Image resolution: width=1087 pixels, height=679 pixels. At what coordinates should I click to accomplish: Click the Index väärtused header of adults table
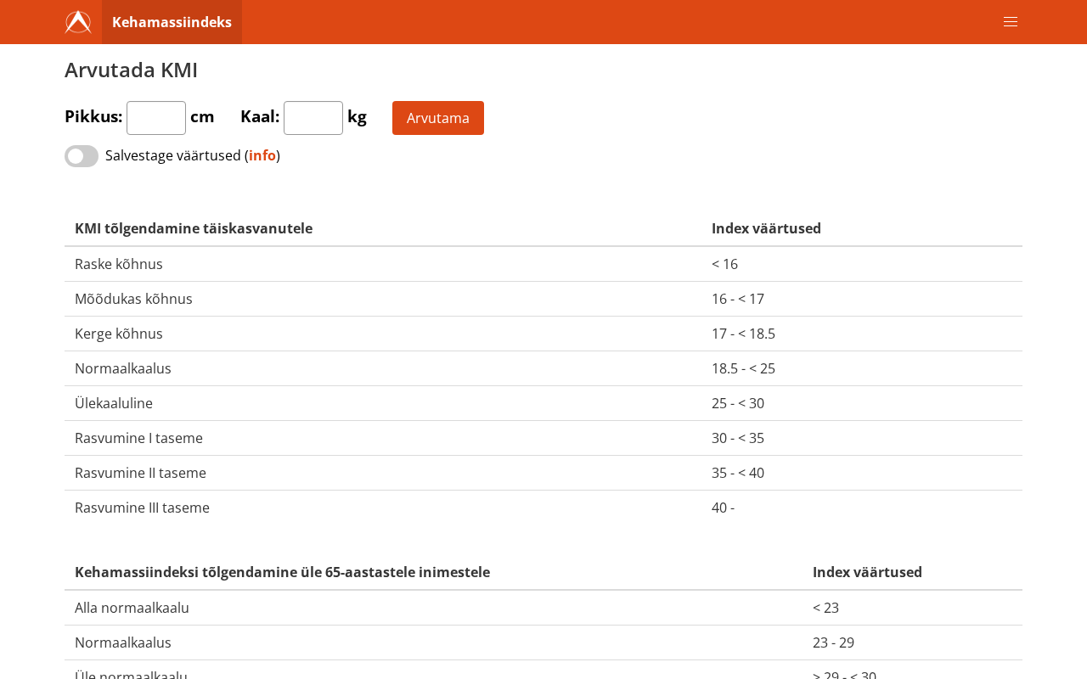pos(766,228)
